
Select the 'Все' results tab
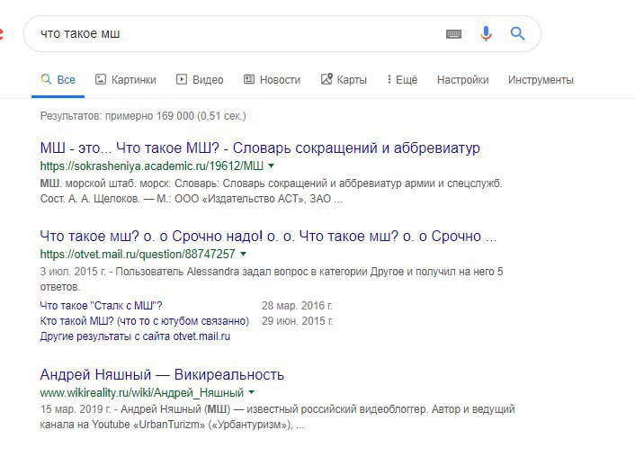point(58,79)
